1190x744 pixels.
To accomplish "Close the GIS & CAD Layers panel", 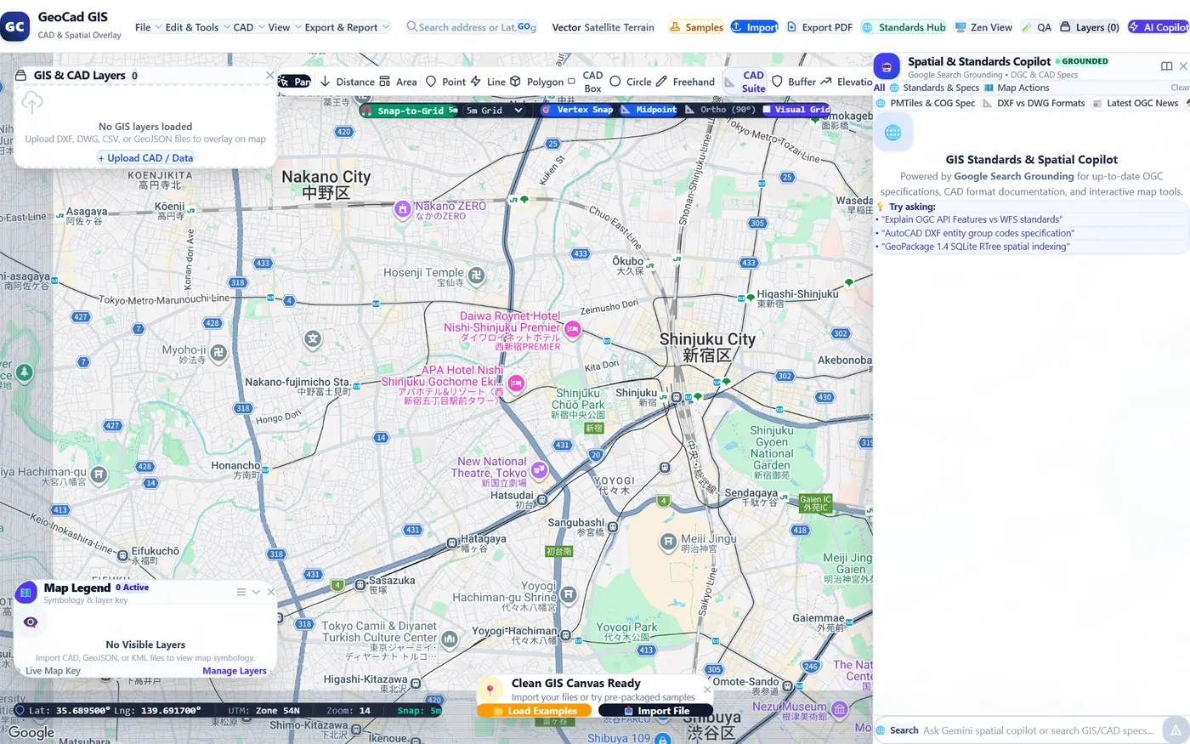I will tap(270, 76).
